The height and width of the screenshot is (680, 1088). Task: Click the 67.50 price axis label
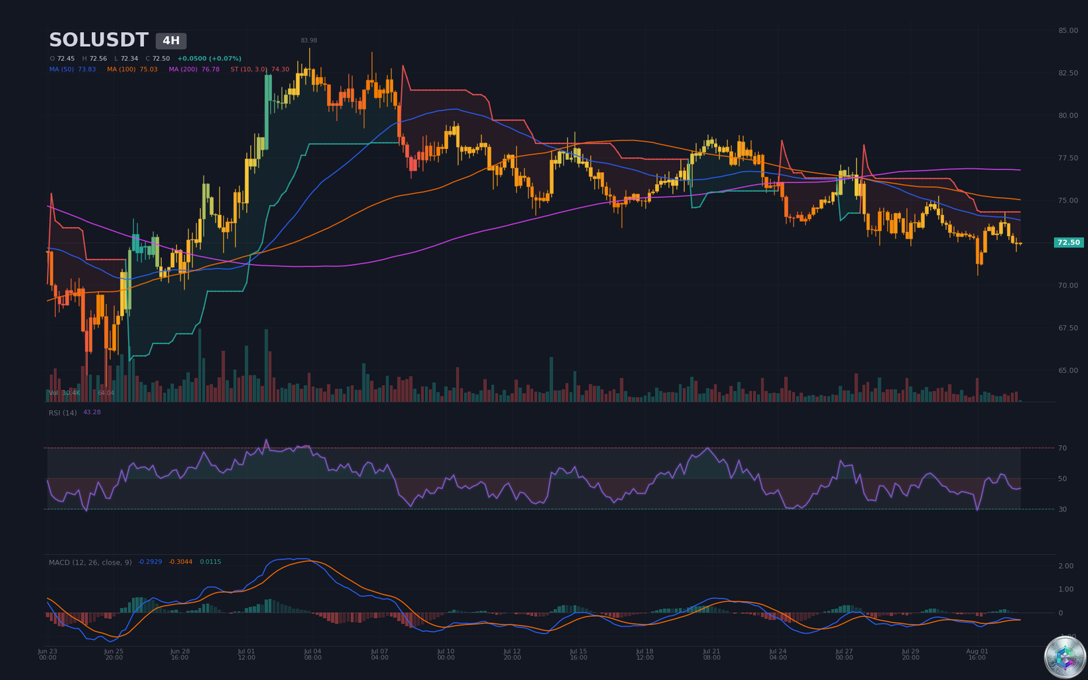pyautogui.click(x=1068, y=328)
